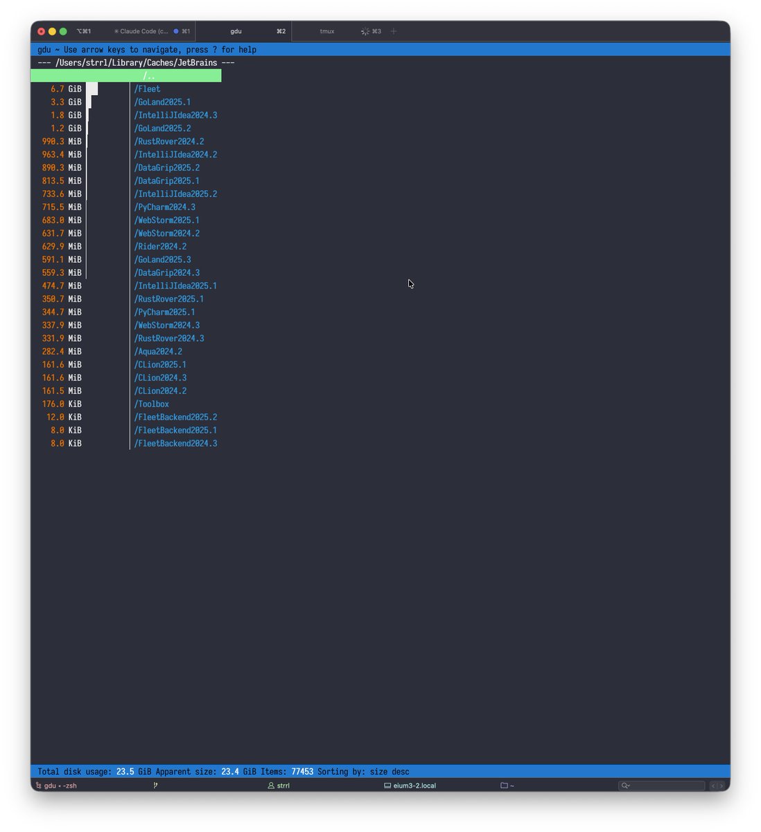The width and height of the screenshot is (761, 832).
Task: Select the /IntelliJIdea2024.2 entry
Action: [x=175, y=155]
